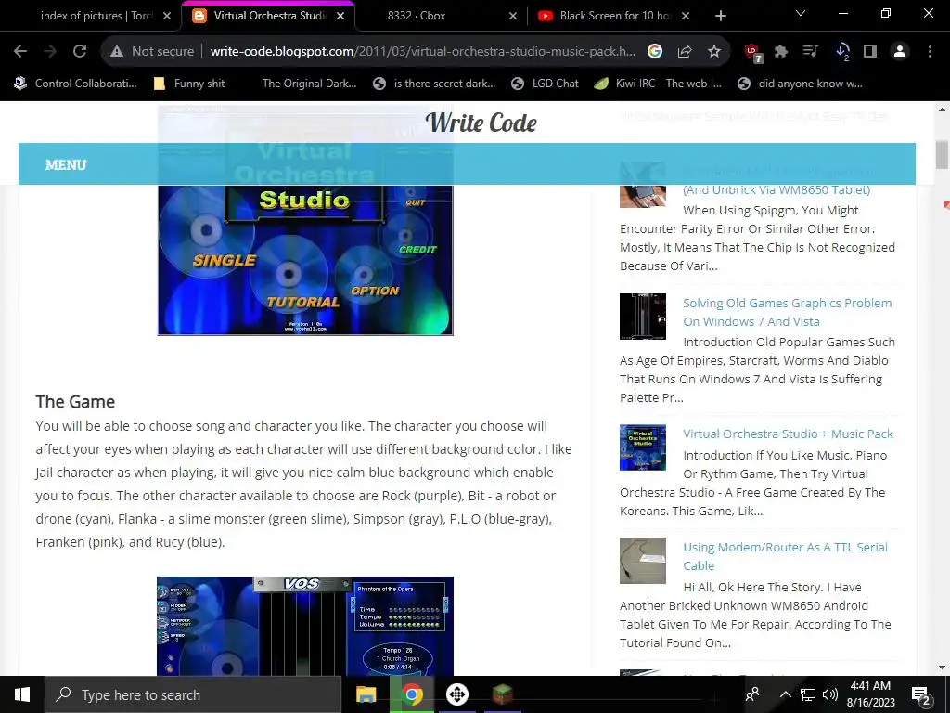Switch to index of pictures tab
Screen dimensions: 950x713
point(96,16)
